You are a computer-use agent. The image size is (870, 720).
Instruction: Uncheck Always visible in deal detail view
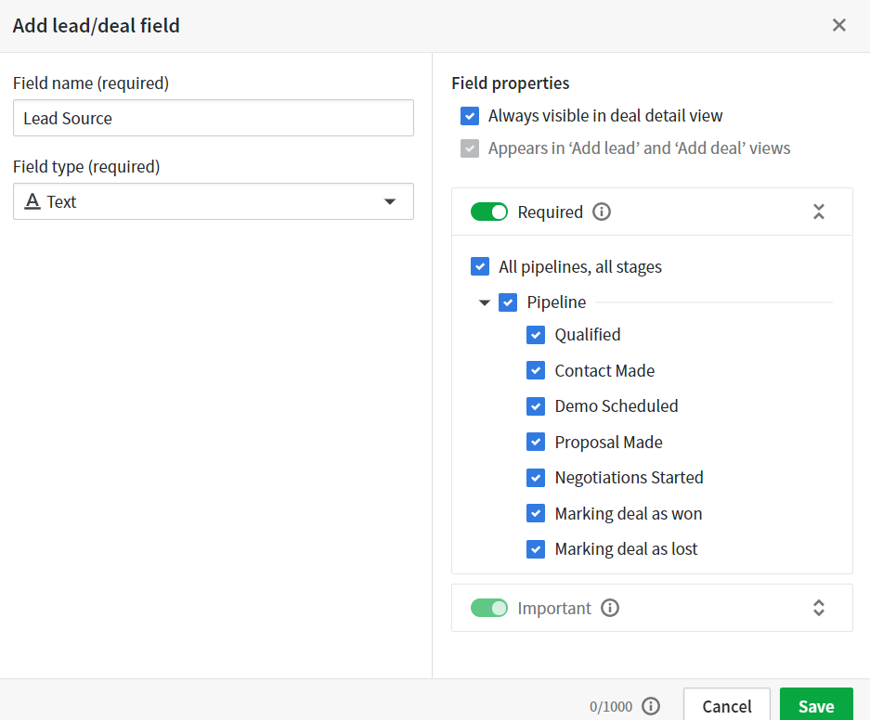click(x=470, y=116)
